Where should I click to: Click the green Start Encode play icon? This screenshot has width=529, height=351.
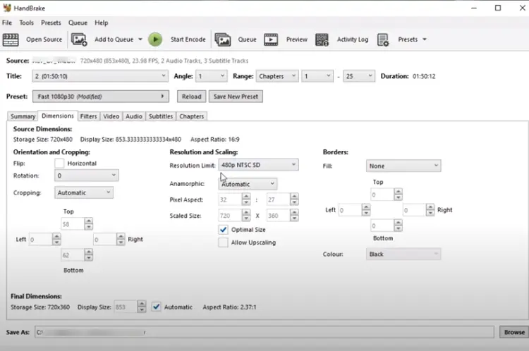[x=155, y=39]
